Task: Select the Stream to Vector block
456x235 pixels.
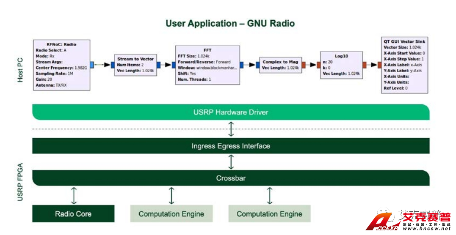Action: click(x=135, y=65)
